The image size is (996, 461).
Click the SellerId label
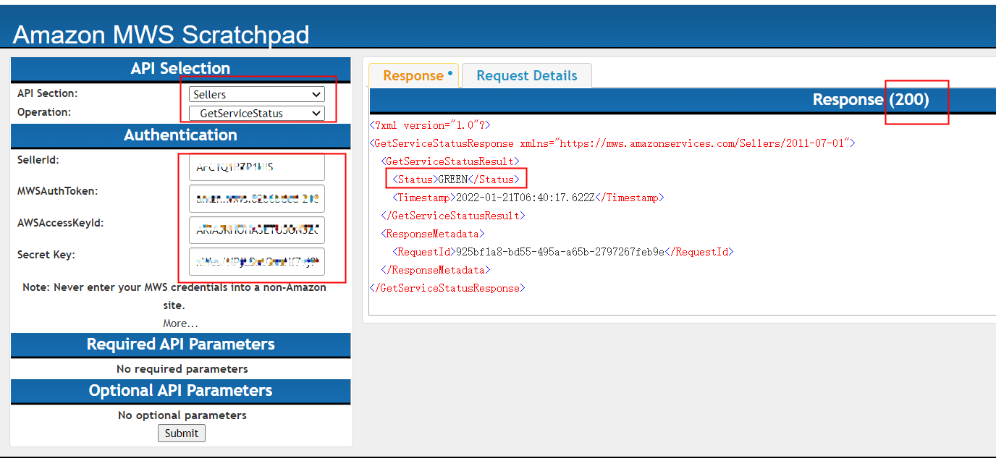click(38, 159)
